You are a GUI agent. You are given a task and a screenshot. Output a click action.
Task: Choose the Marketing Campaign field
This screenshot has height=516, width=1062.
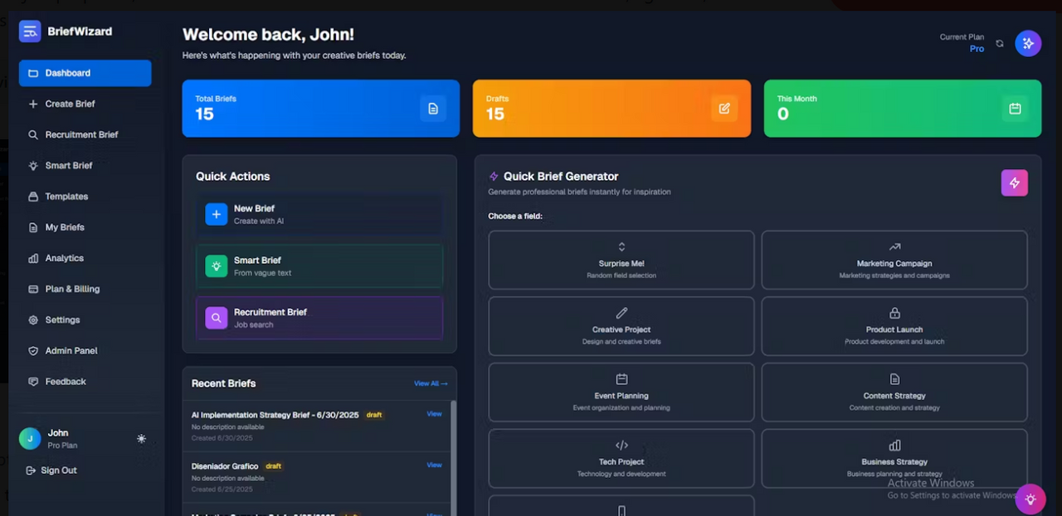[x=894, y=260]
